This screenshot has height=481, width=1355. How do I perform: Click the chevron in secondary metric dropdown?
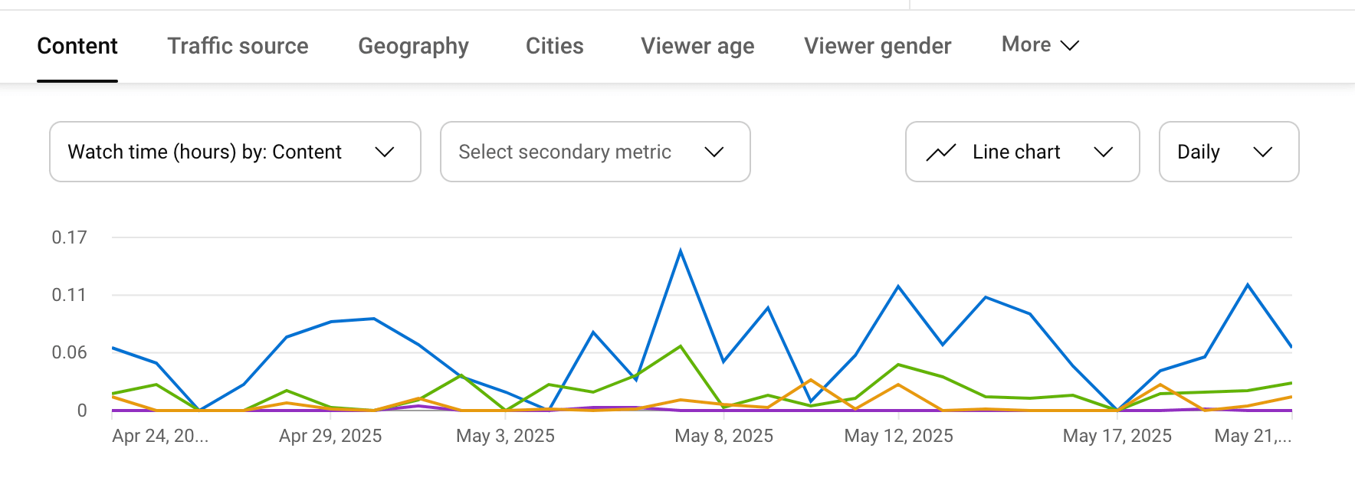(714, 152)
